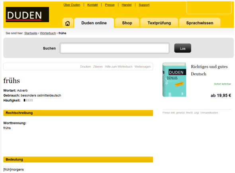
Task: Switch to the Shop tab
Action: (127, 23)
